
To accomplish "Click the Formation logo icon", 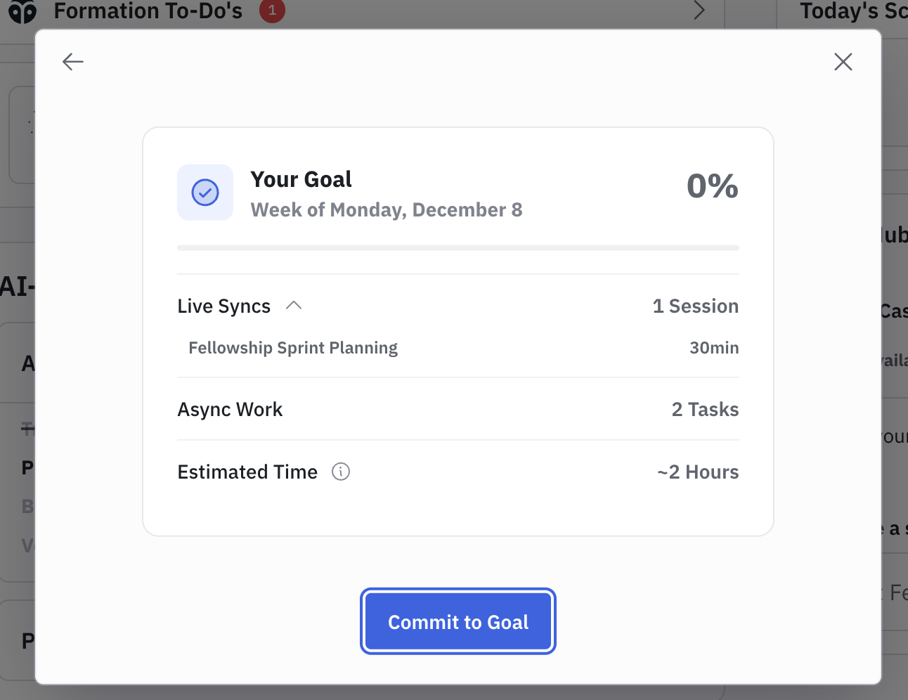I will [22, 11].
